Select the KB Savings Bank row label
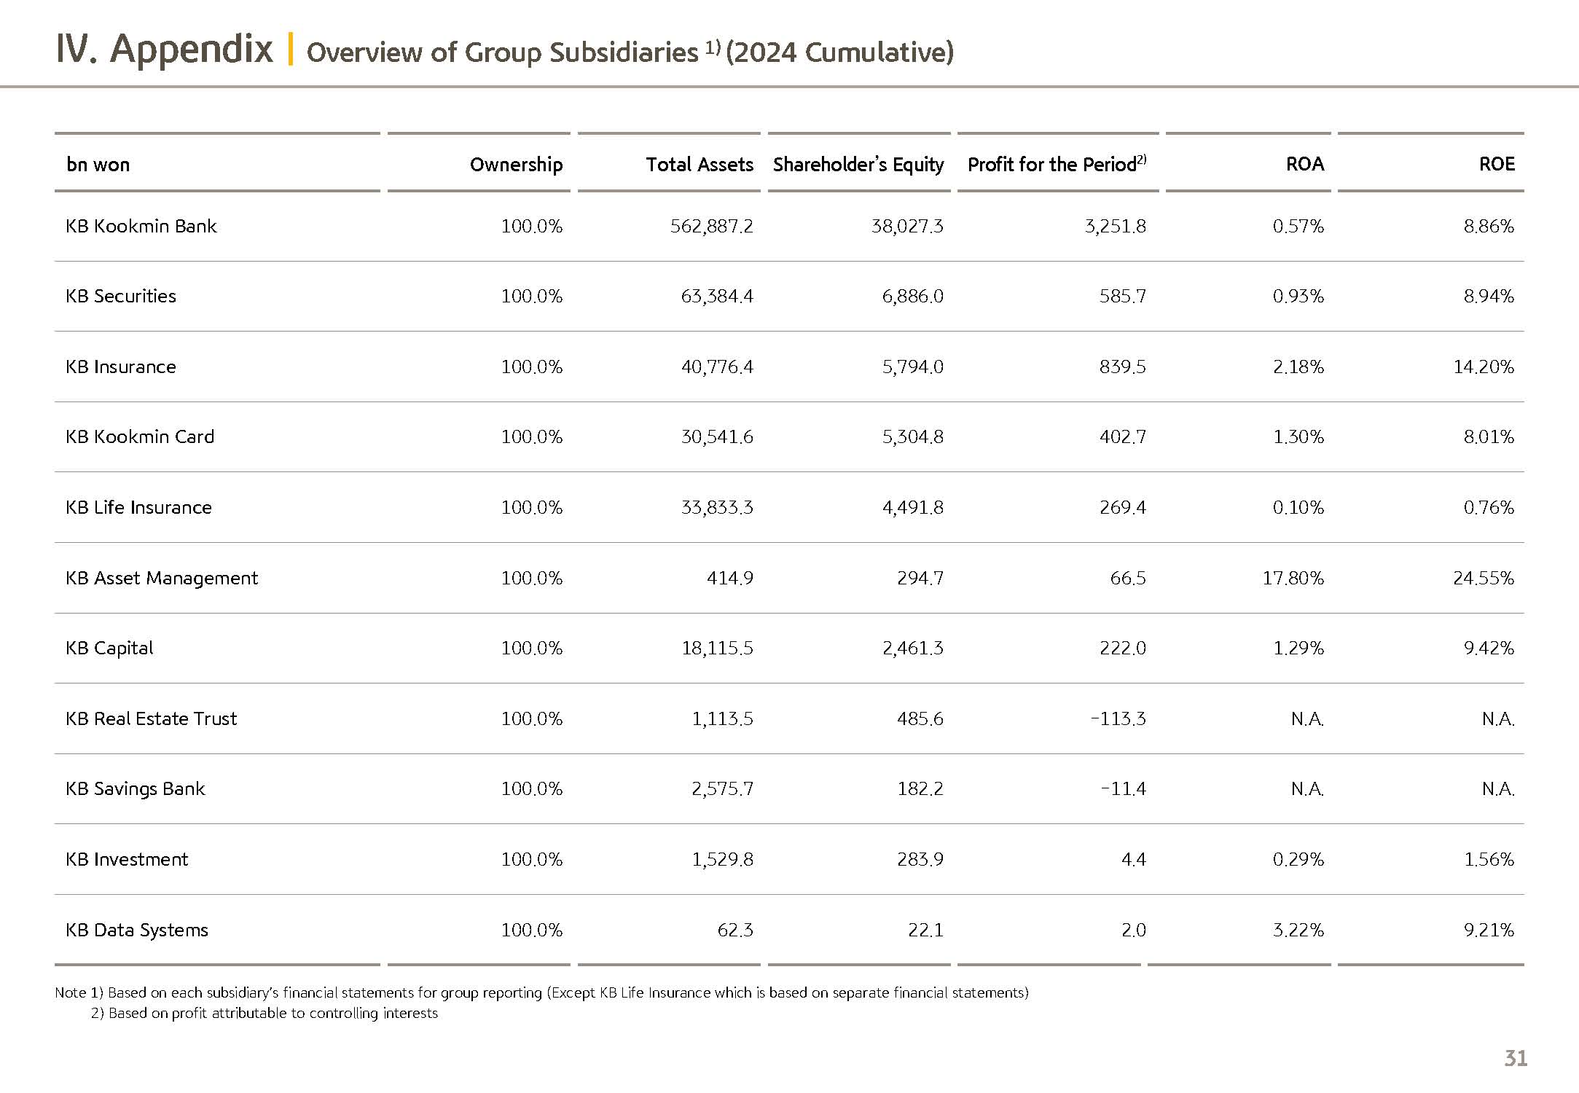Viewport: 1579px width, 1093px height. [x=135, y=788]
